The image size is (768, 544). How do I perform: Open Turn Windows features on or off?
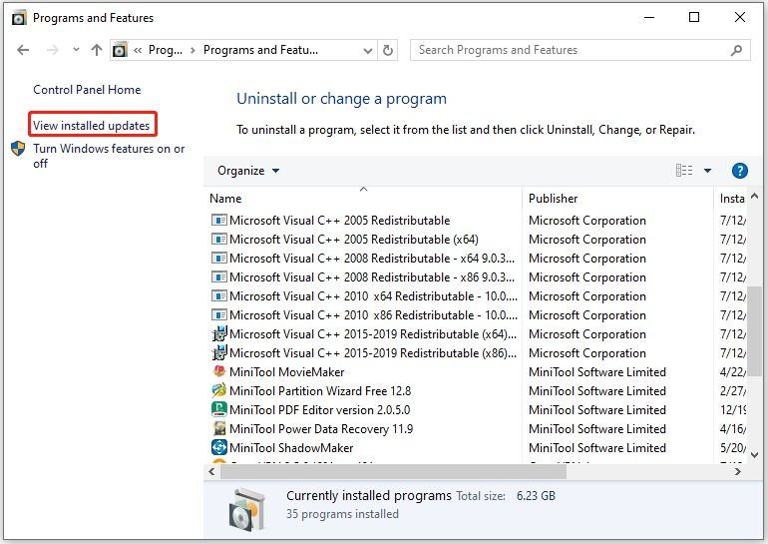pyautogui.click(x=109, y=156)
